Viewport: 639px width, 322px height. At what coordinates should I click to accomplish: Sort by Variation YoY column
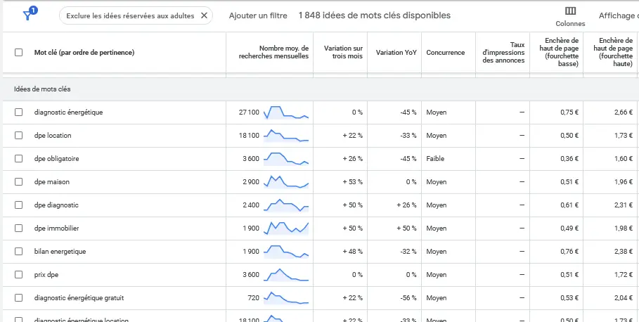click(396, 53)
